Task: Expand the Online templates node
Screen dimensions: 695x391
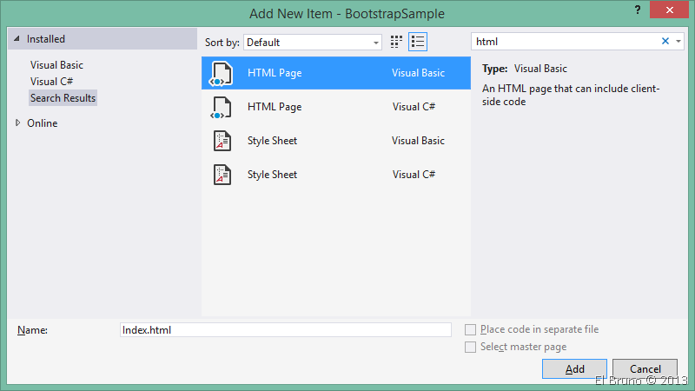Action: [17, 123]
